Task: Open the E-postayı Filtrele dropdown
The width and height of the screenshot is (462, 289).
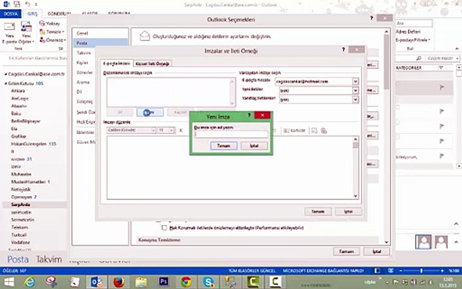Action: point(413,40)
